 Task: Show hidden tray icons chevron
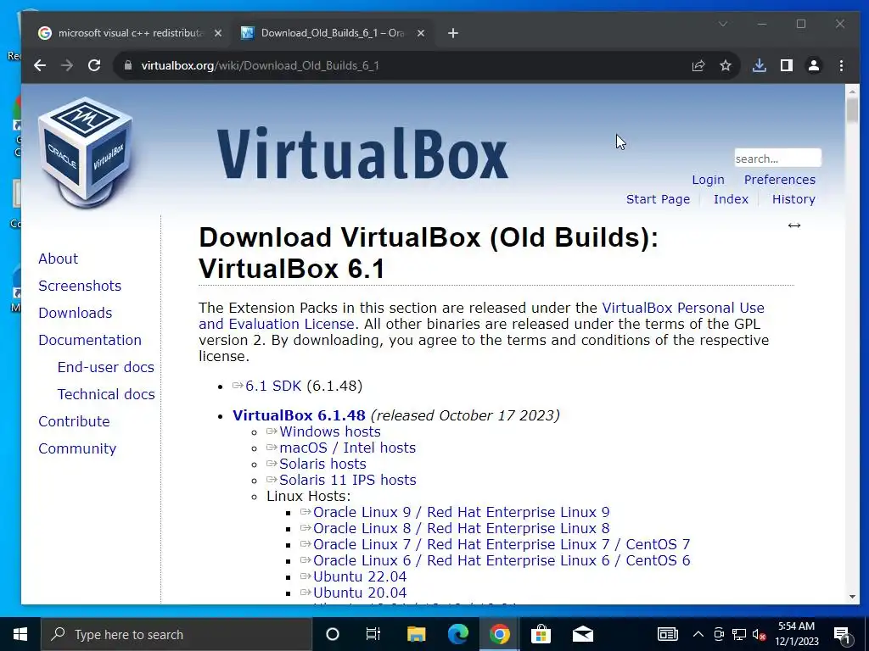coord(698,634)
